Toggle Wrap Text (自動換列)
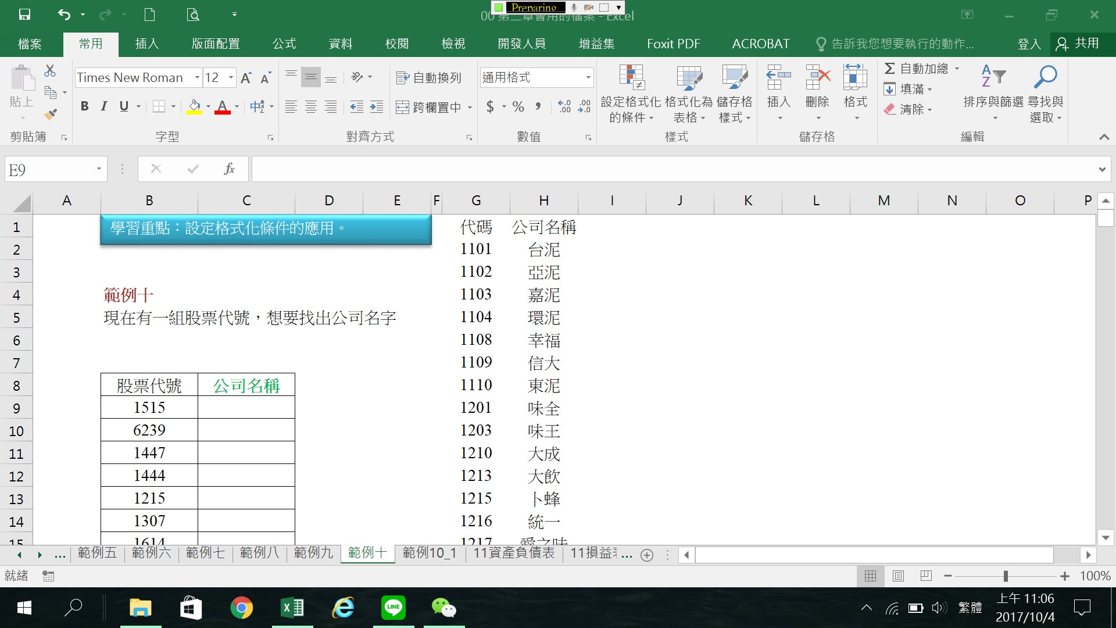This screenshot has height=628, width=1116. click(x=428, y=77)
